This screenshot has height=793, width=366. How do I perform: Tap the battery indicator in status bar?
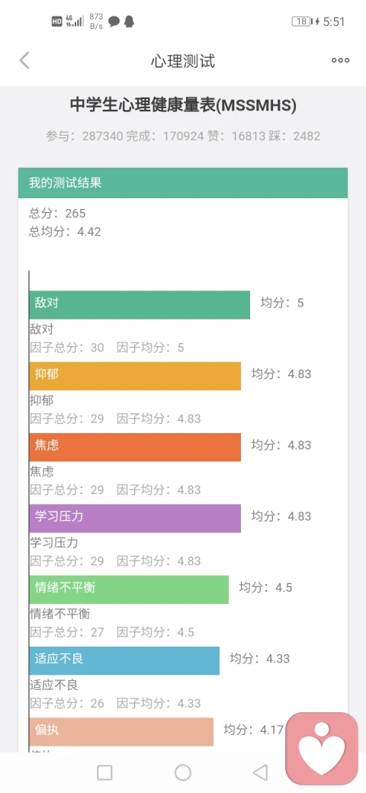302,21
